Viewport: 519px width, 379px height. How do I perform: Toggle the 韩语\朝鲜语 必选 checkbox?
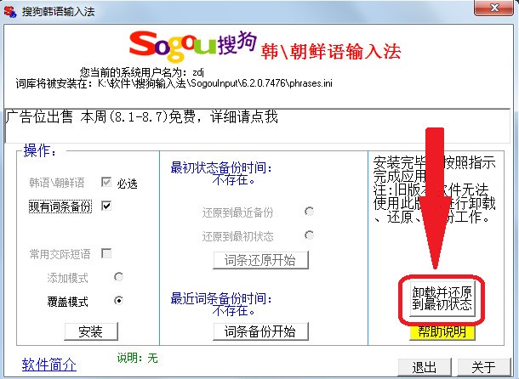click(106, 182)
